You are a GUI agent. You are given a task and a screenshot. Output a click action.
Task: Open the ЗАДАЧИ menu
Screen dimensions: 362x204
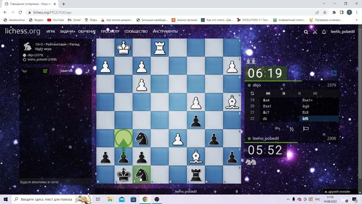[x=67, y=31]
